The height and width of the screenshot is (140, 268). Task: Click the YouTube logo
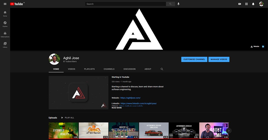17,4
